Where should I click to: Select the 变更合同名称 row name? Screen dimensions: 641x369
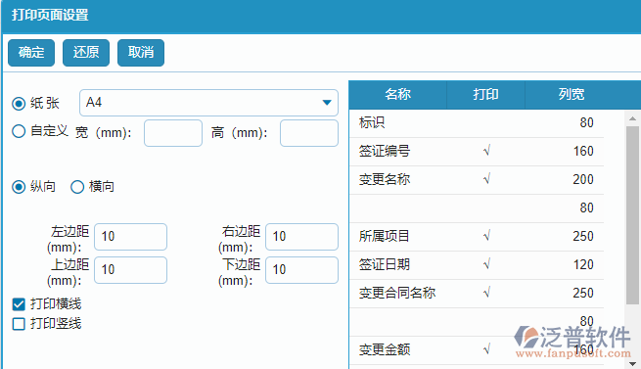pos(397,293)
